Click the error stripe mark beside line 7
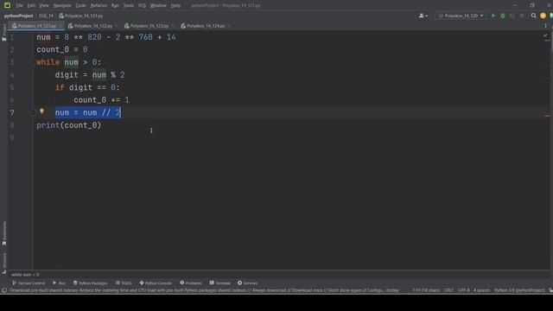 [547, 116]
